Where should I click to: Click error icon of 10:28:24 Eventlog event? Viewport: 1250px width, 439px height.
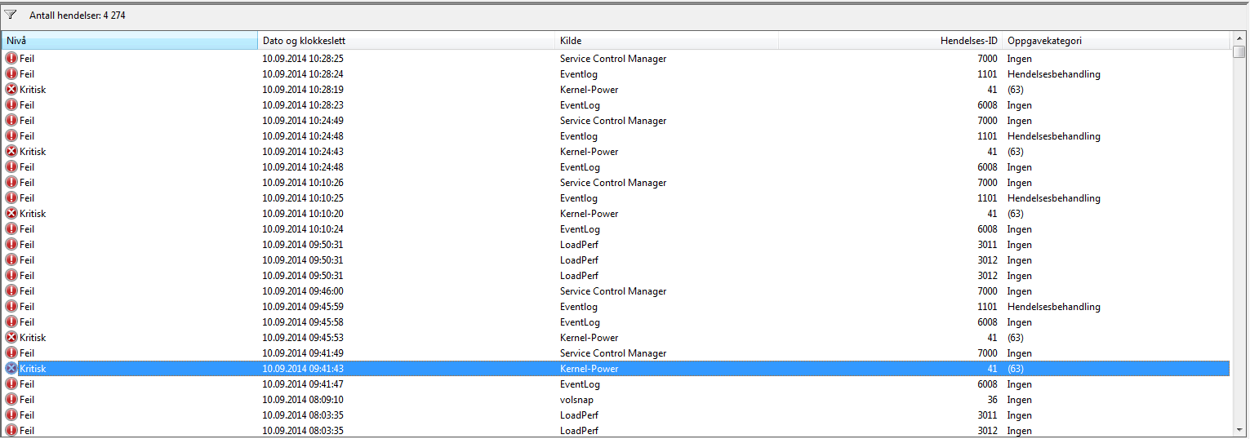[11, 74]
